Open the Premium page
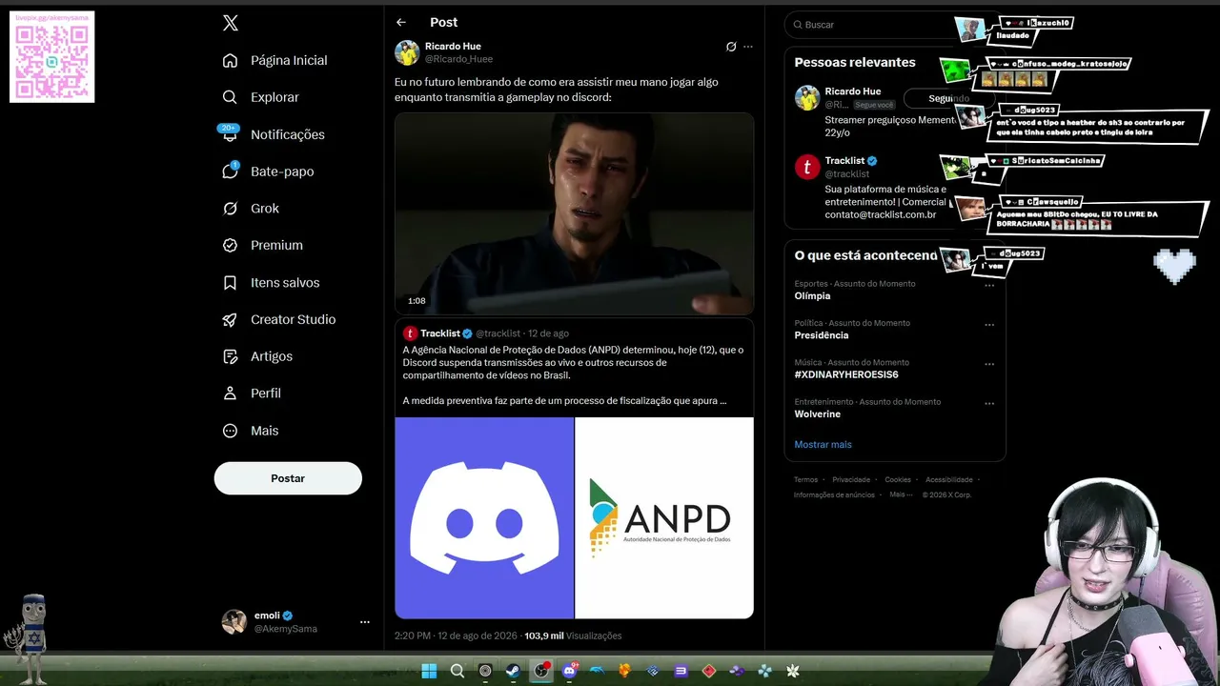 click(262, 245)
